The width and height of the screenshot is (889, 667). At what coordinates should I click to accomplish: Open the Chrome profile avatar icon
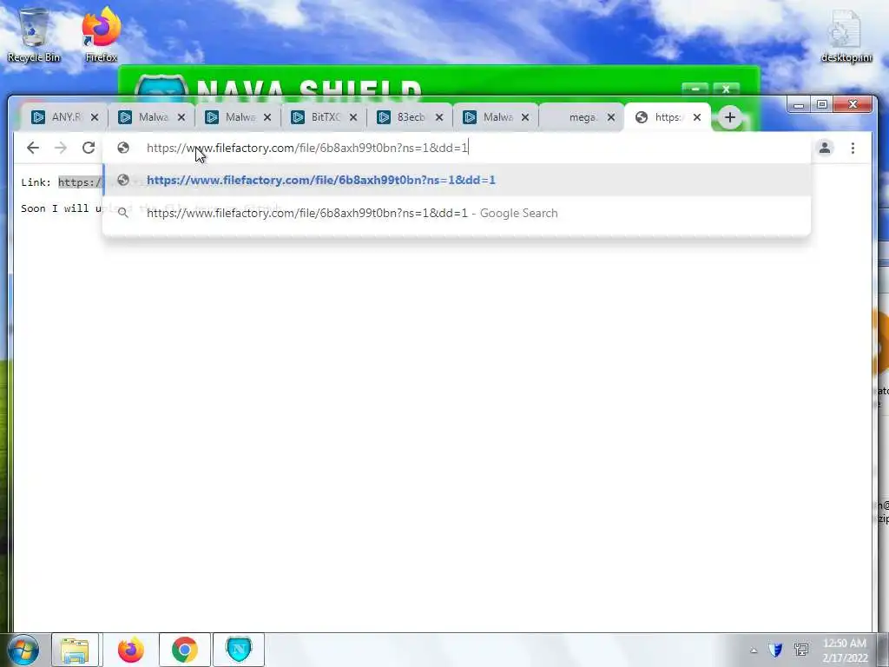[x=825, y=148]
